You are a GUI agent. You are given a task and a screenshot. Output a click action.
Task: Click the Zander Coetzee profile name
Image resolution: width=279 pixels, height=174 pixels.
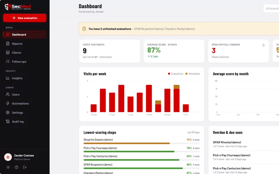tap(24, 155)
